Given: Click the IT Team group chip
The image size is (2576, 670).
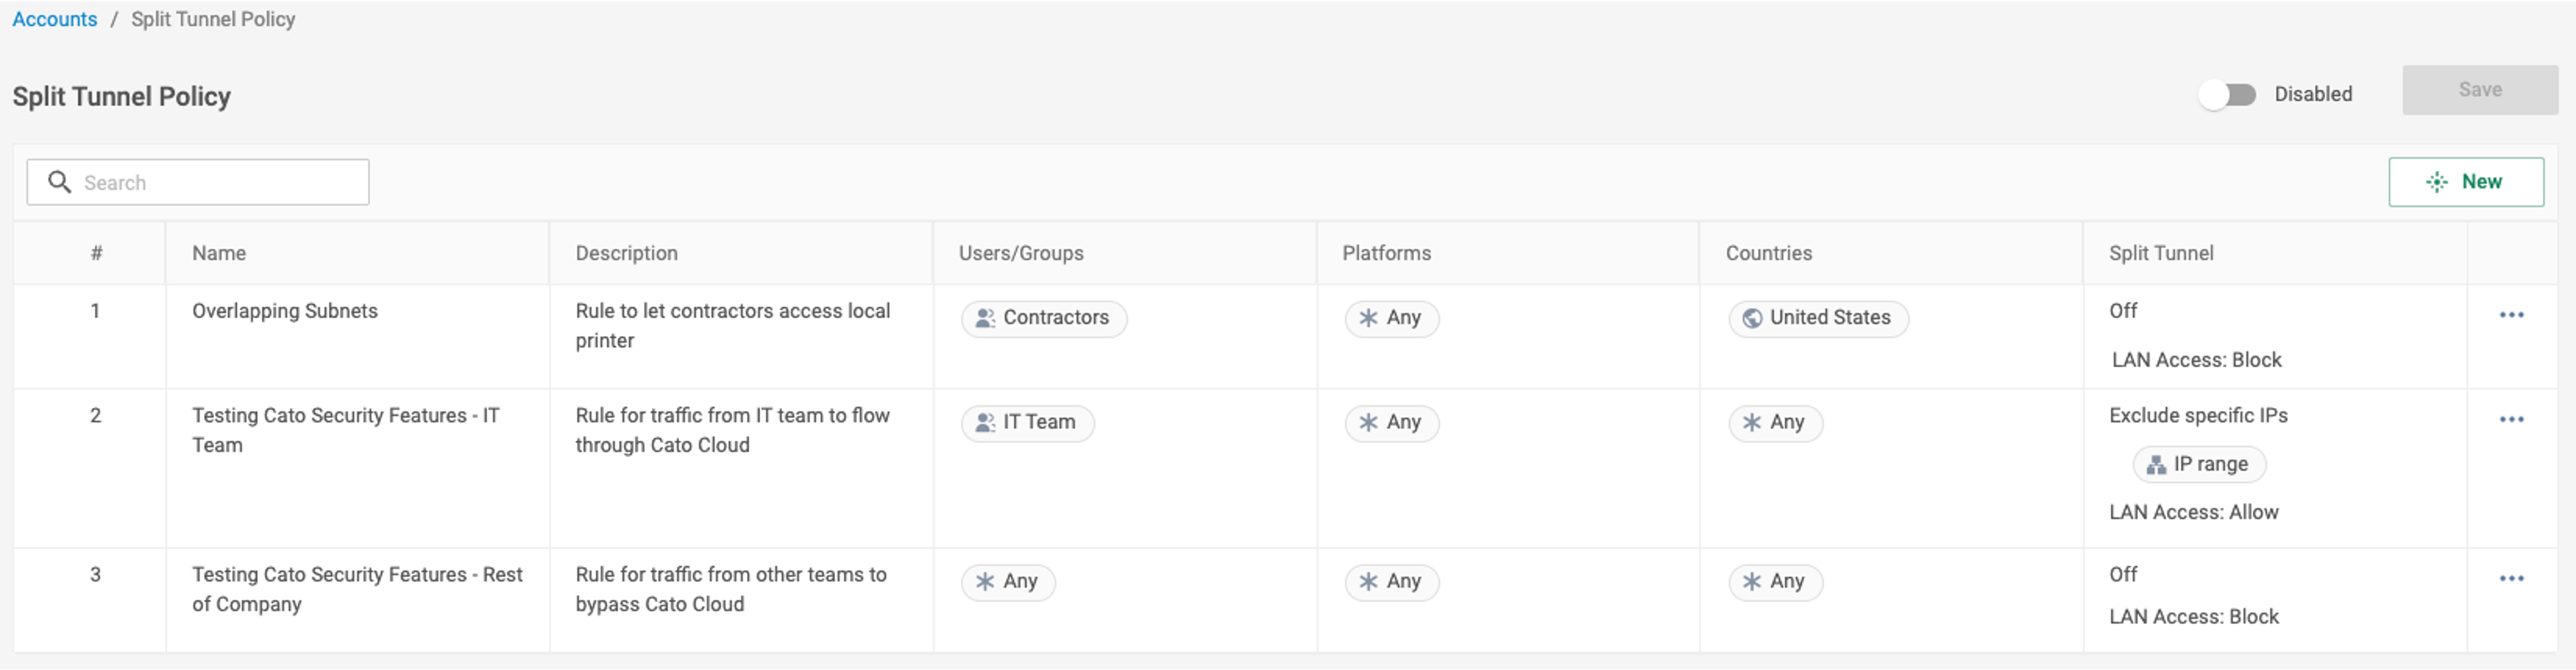Looking at the screenshot, I should (x=1027, y=423).
